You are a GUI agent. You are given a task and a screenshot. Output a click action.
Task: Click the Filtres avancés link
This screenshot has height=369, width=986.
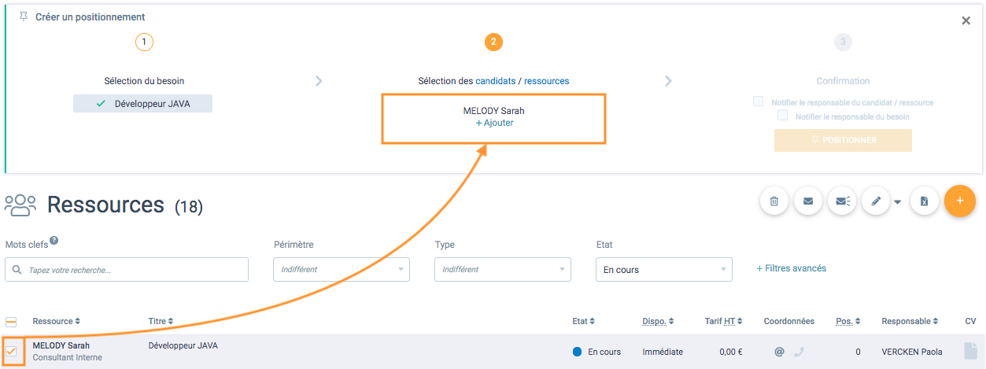pos(791,268)
